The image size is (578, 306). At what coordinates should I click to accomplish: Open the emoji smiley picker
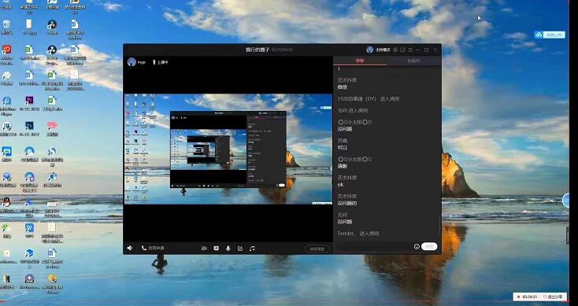coord(417,247)
